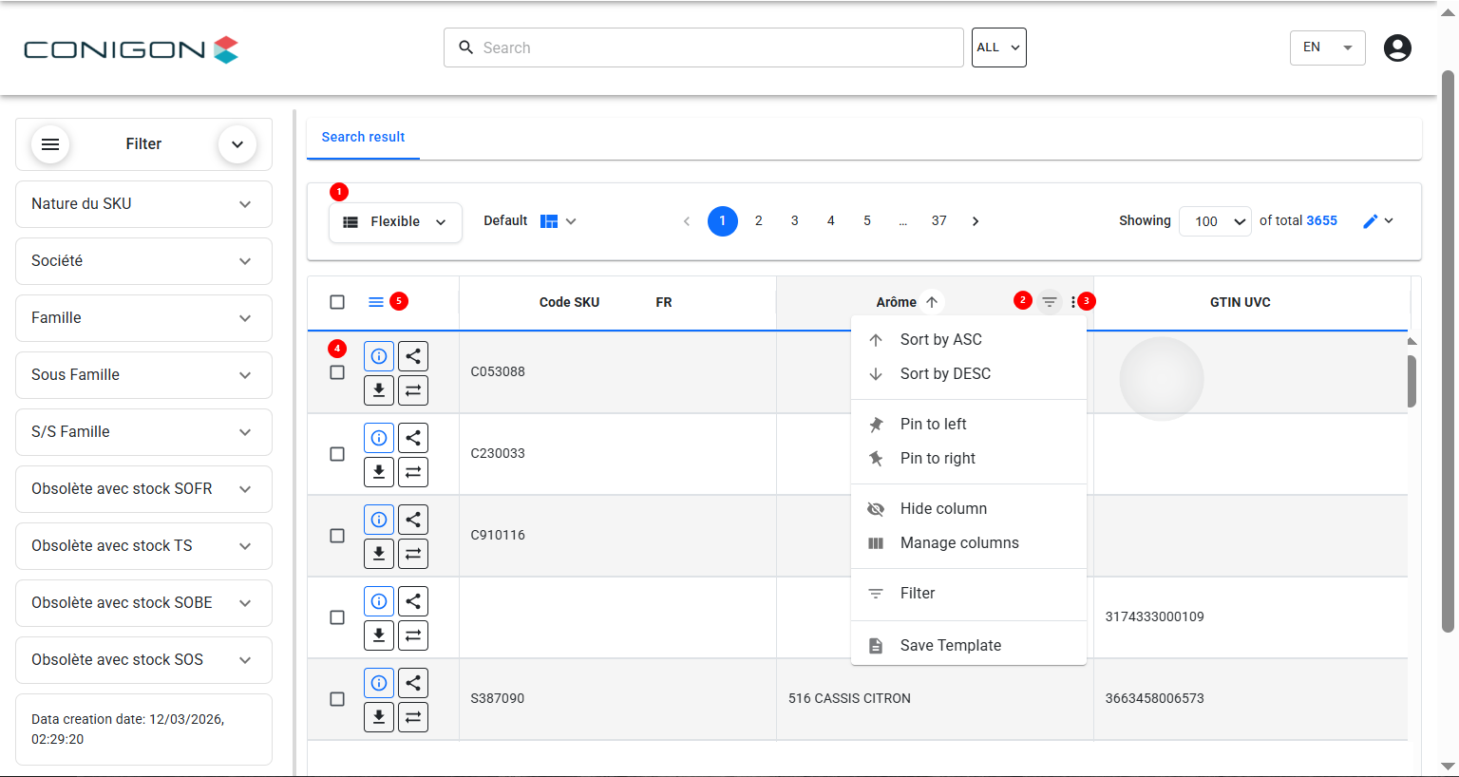
Task: Open the user account profile icon
Action: coord(1397,47)
